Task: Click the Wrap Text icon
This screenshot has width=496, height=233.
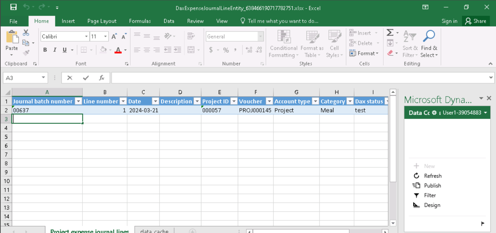Action: pos(190,36)
